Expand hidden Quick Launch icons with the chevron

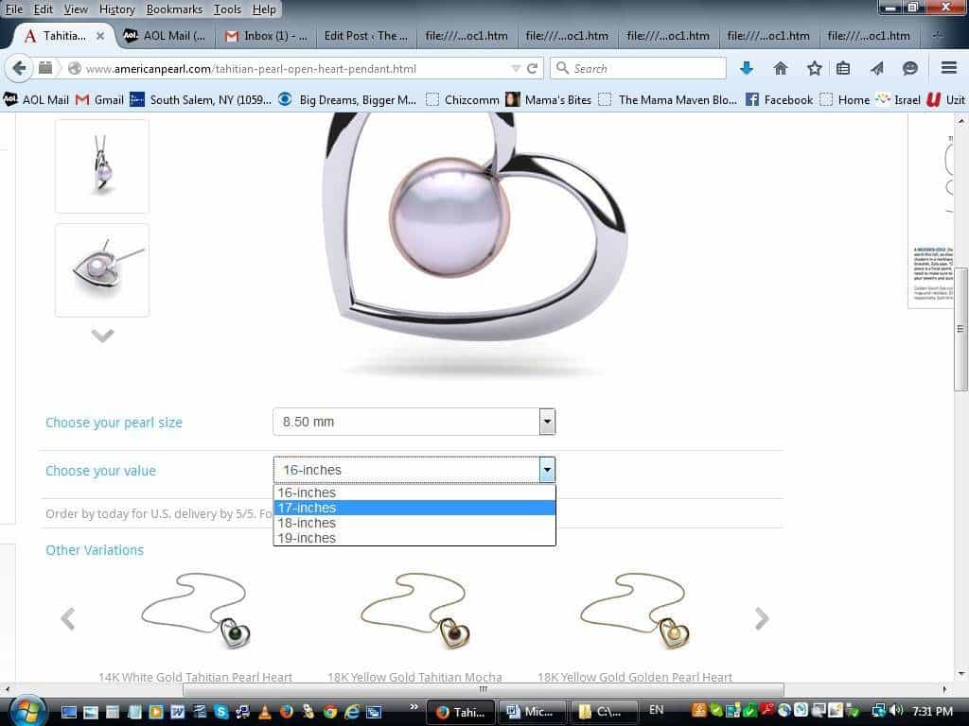click(414, 706)
